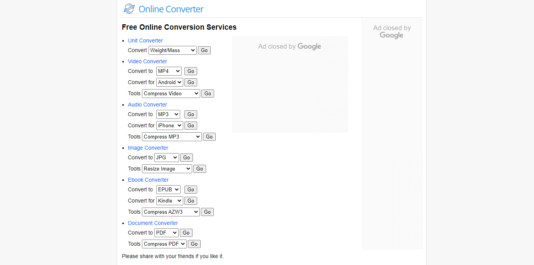Open the Image Converter page

148,148
